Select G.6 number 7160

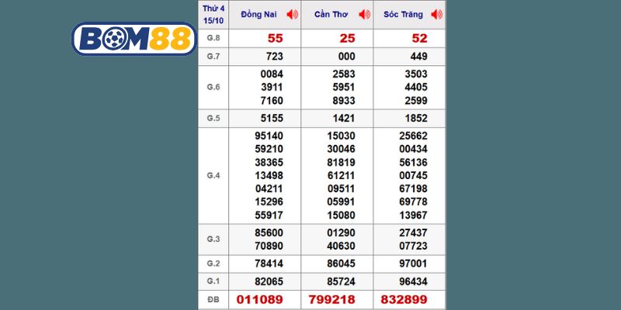click(272, 101)
